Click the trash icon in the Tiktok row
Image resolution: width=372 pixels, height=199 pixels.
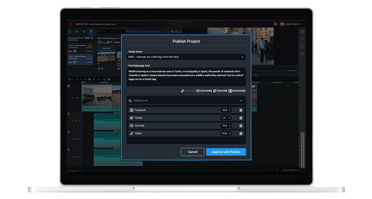point(241,134)
